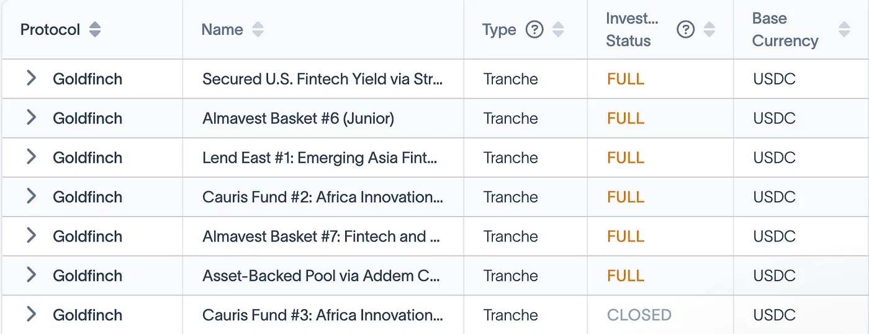Open the Type column help tooltip icon
This screenshot has width=869, height=334.
[x=534, y=29]
